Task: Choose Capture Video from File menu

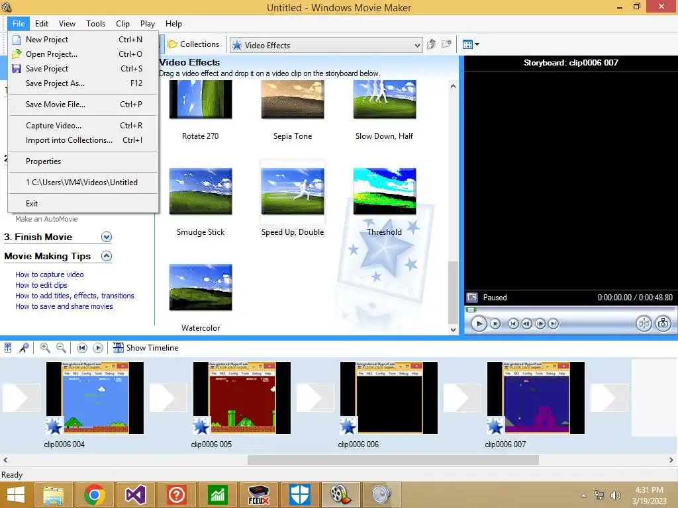Action: coord(83,126)
